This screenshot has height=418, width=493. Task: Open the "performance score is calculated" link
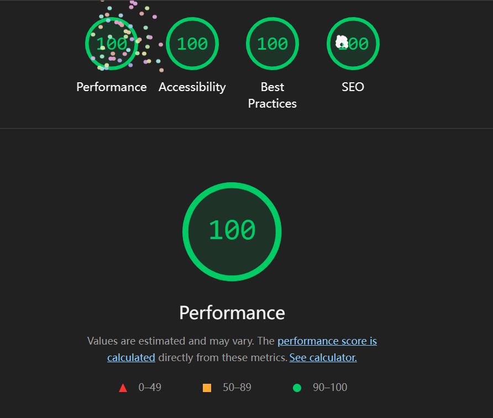tap(327, 341)
